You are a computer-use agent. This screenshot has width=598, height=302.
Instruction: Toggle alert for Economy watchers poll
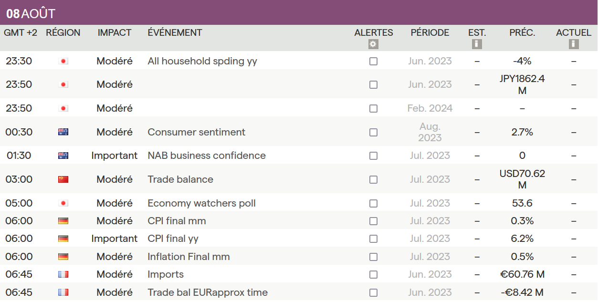(x=373, y=204)
